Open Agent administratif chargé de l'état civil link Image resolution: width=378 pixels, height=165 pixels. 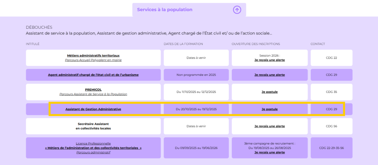(x=93, y=75)
